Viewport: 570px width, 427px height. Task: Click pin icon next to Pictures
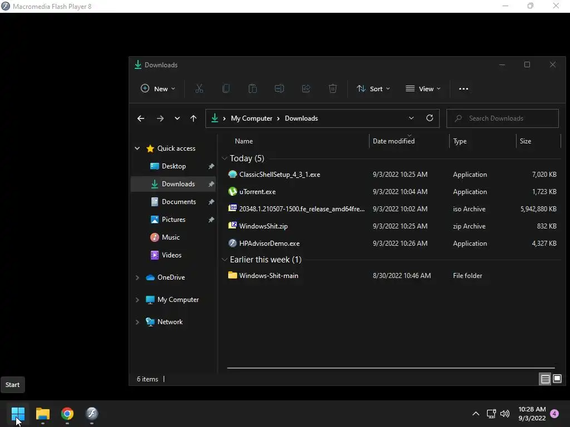[x=211, y=220]
